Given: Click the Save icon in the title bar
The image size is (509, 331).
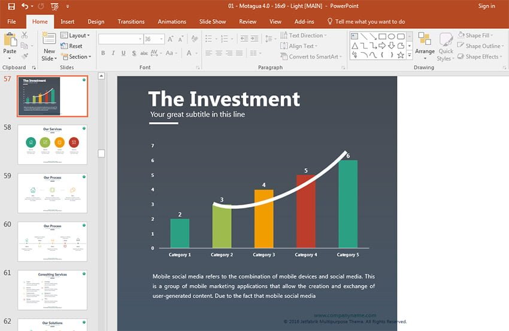Looking at the screenshot, I should coord(11,6).
